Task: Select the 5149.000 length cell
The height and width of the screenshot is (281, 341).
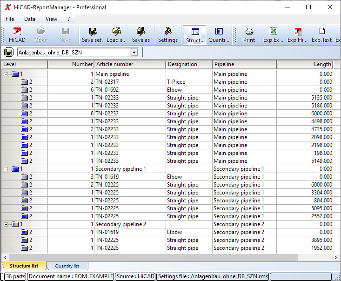Action: point(305,161)
